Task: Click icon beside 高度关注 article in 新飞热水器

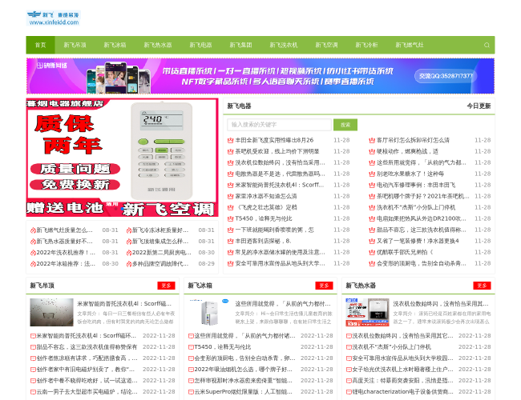Action: tap(349, 381)
